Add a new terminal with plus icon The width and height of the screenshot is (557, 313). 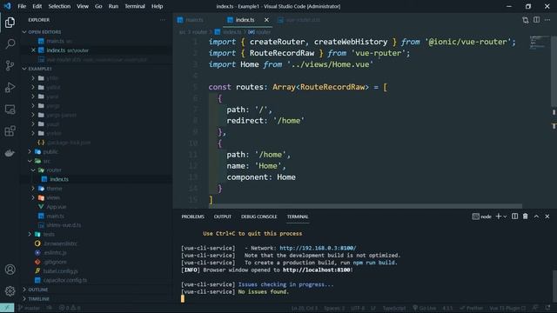point(499,216)
